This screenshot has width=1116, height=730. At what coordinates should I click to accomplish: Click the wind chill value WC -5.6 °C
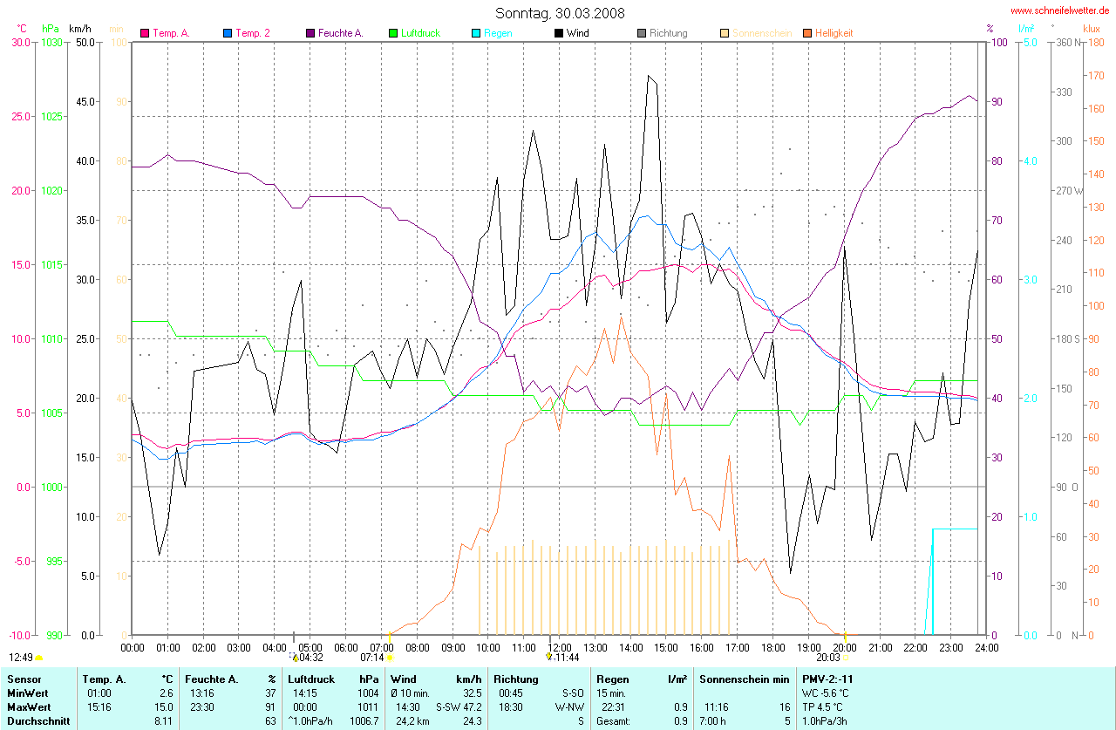point(826,692)
